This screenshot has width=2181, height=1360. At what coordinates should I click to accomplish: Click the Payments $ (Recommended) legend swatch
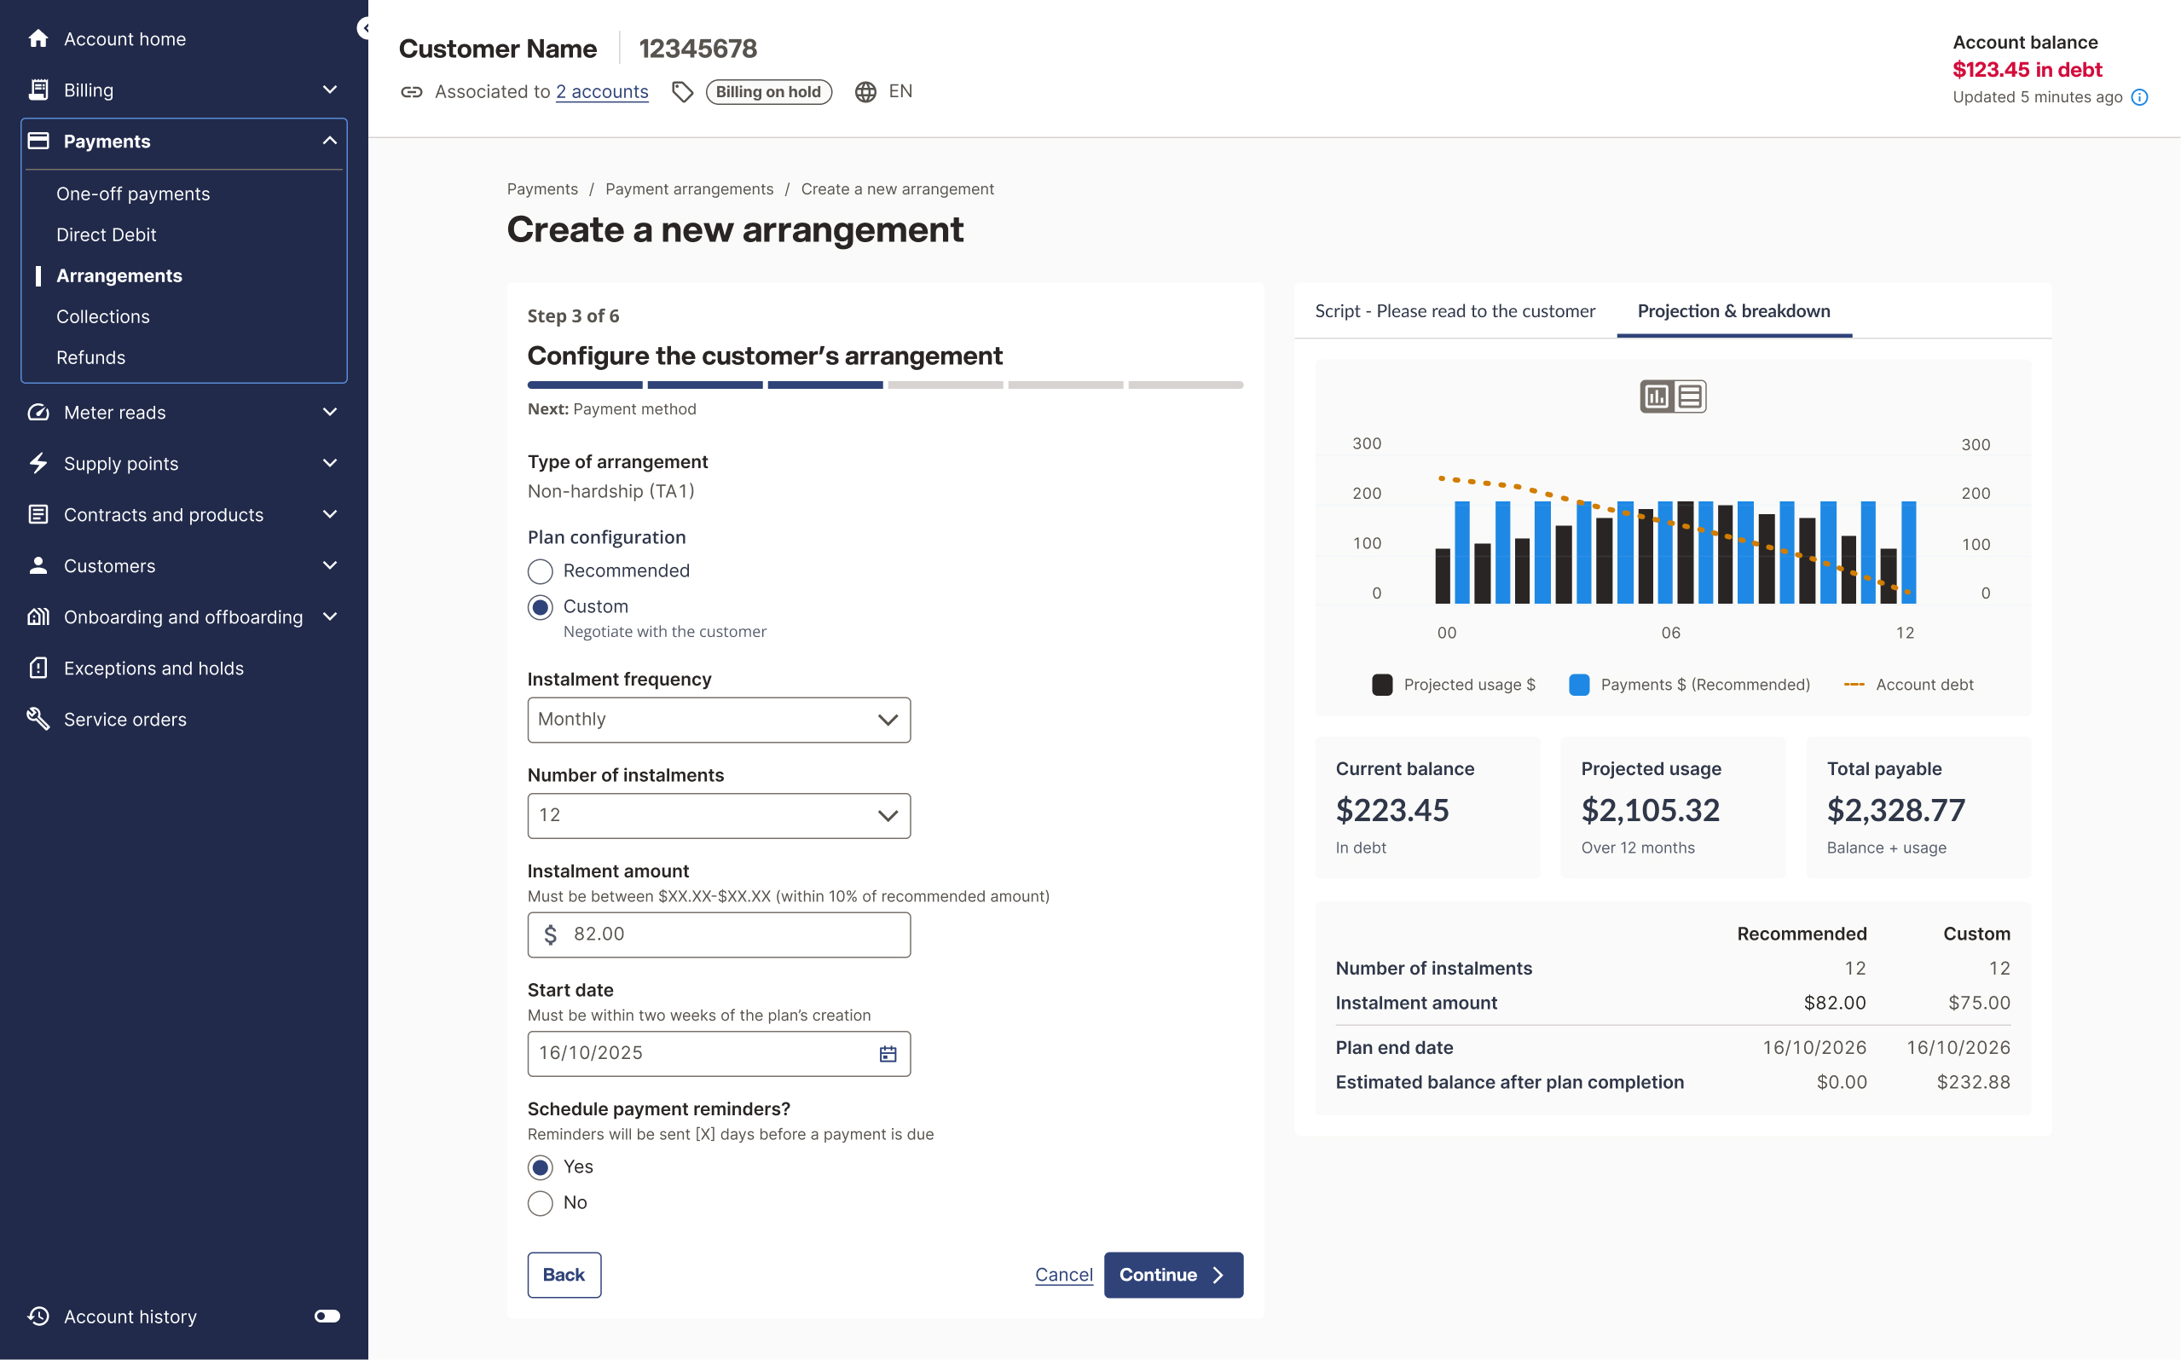point(1579,685)
